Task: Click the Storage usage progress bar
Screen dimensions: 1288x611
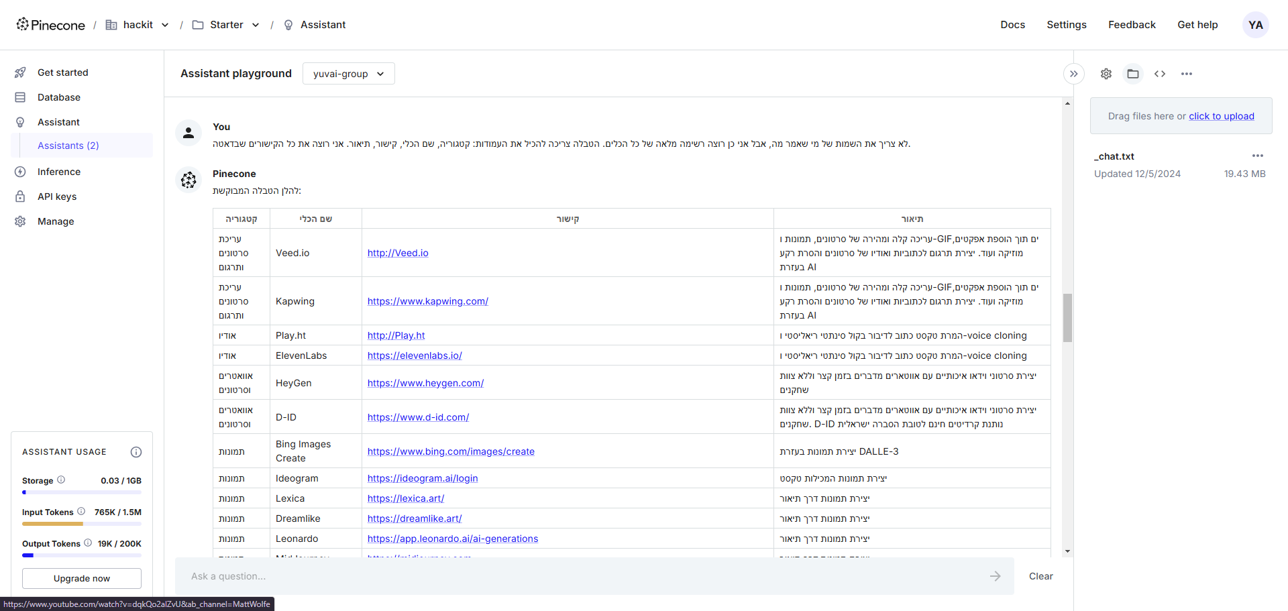Action: (82, 492)
